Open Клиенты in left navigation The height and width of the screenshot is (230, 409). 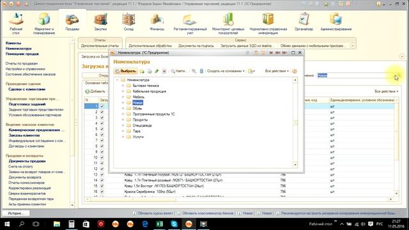click(13, 43)
